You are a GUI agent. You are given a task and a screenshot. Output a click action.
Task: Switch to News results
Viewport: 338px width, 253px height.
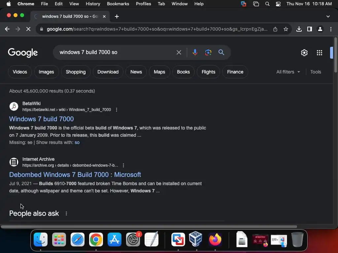click(136, 72)
